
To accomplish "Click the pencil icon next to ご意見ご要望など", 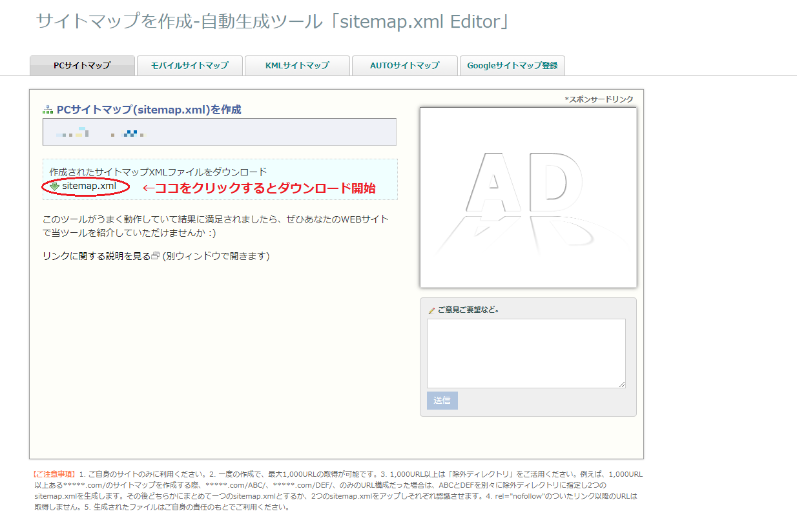I will coord(431,310).
